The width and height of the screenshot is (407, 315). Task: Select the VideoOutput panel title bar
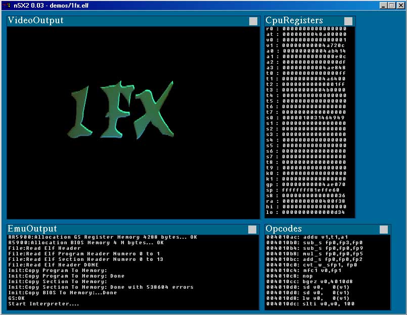click(x=126, y=21)
